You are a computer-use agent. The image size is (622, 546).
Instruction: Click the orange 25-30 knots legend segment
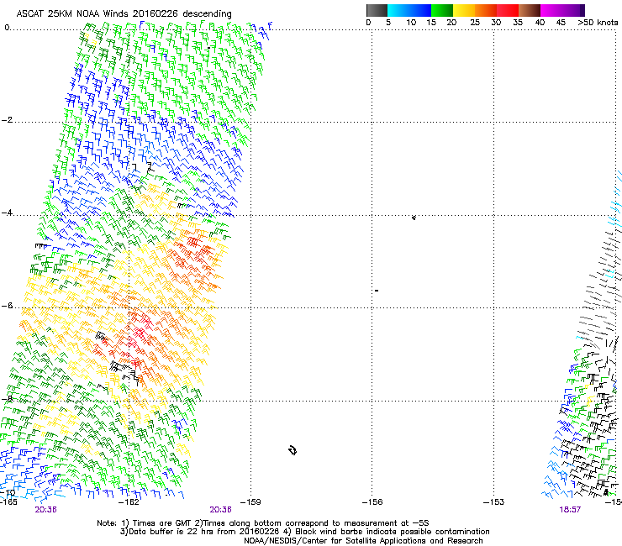tap(486, 10)
